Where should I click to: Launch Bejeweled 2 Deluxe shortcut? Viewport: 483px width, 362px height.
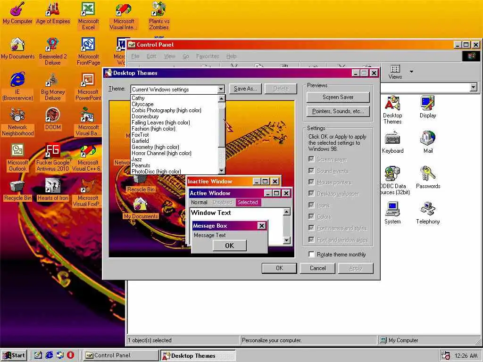point(53,51)
